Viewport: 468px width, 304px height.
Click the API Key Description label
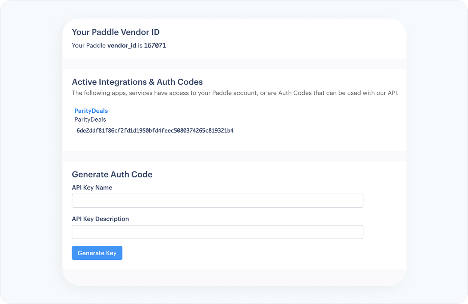coord(100,219)
